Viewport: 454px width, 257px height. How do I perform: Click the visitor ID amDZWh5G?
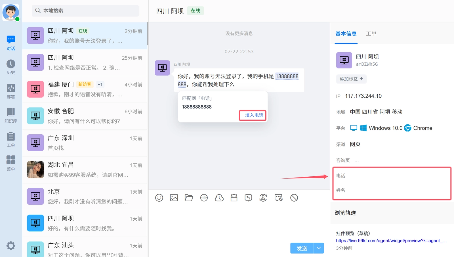367,64
